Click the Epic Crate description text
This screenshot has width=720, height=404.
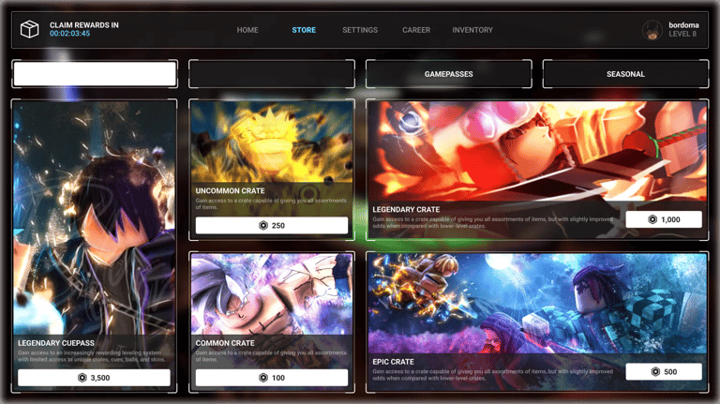pyautogui.click(x=493, y=375)
